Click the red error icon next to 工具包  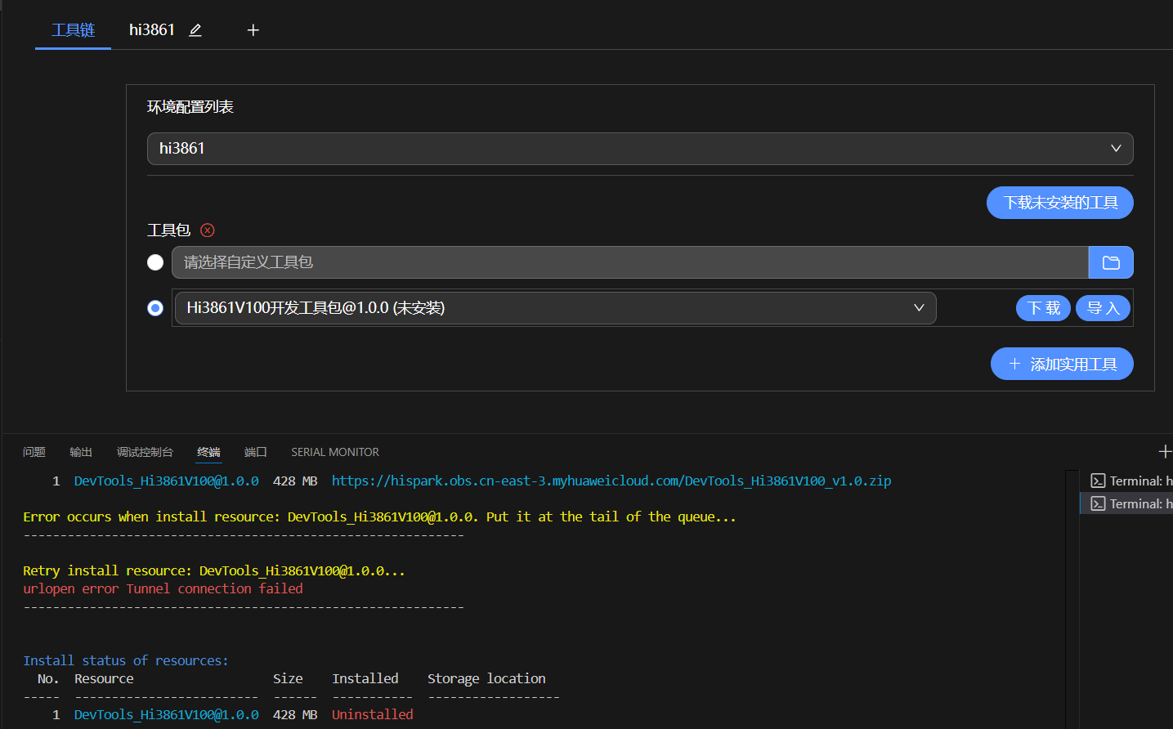tap(208, 230)
